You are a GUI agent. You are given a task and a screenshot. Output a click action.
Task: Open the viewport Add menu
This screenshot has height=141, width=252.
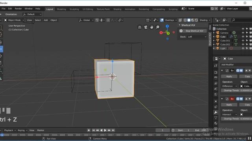click(x=46, y=20)
